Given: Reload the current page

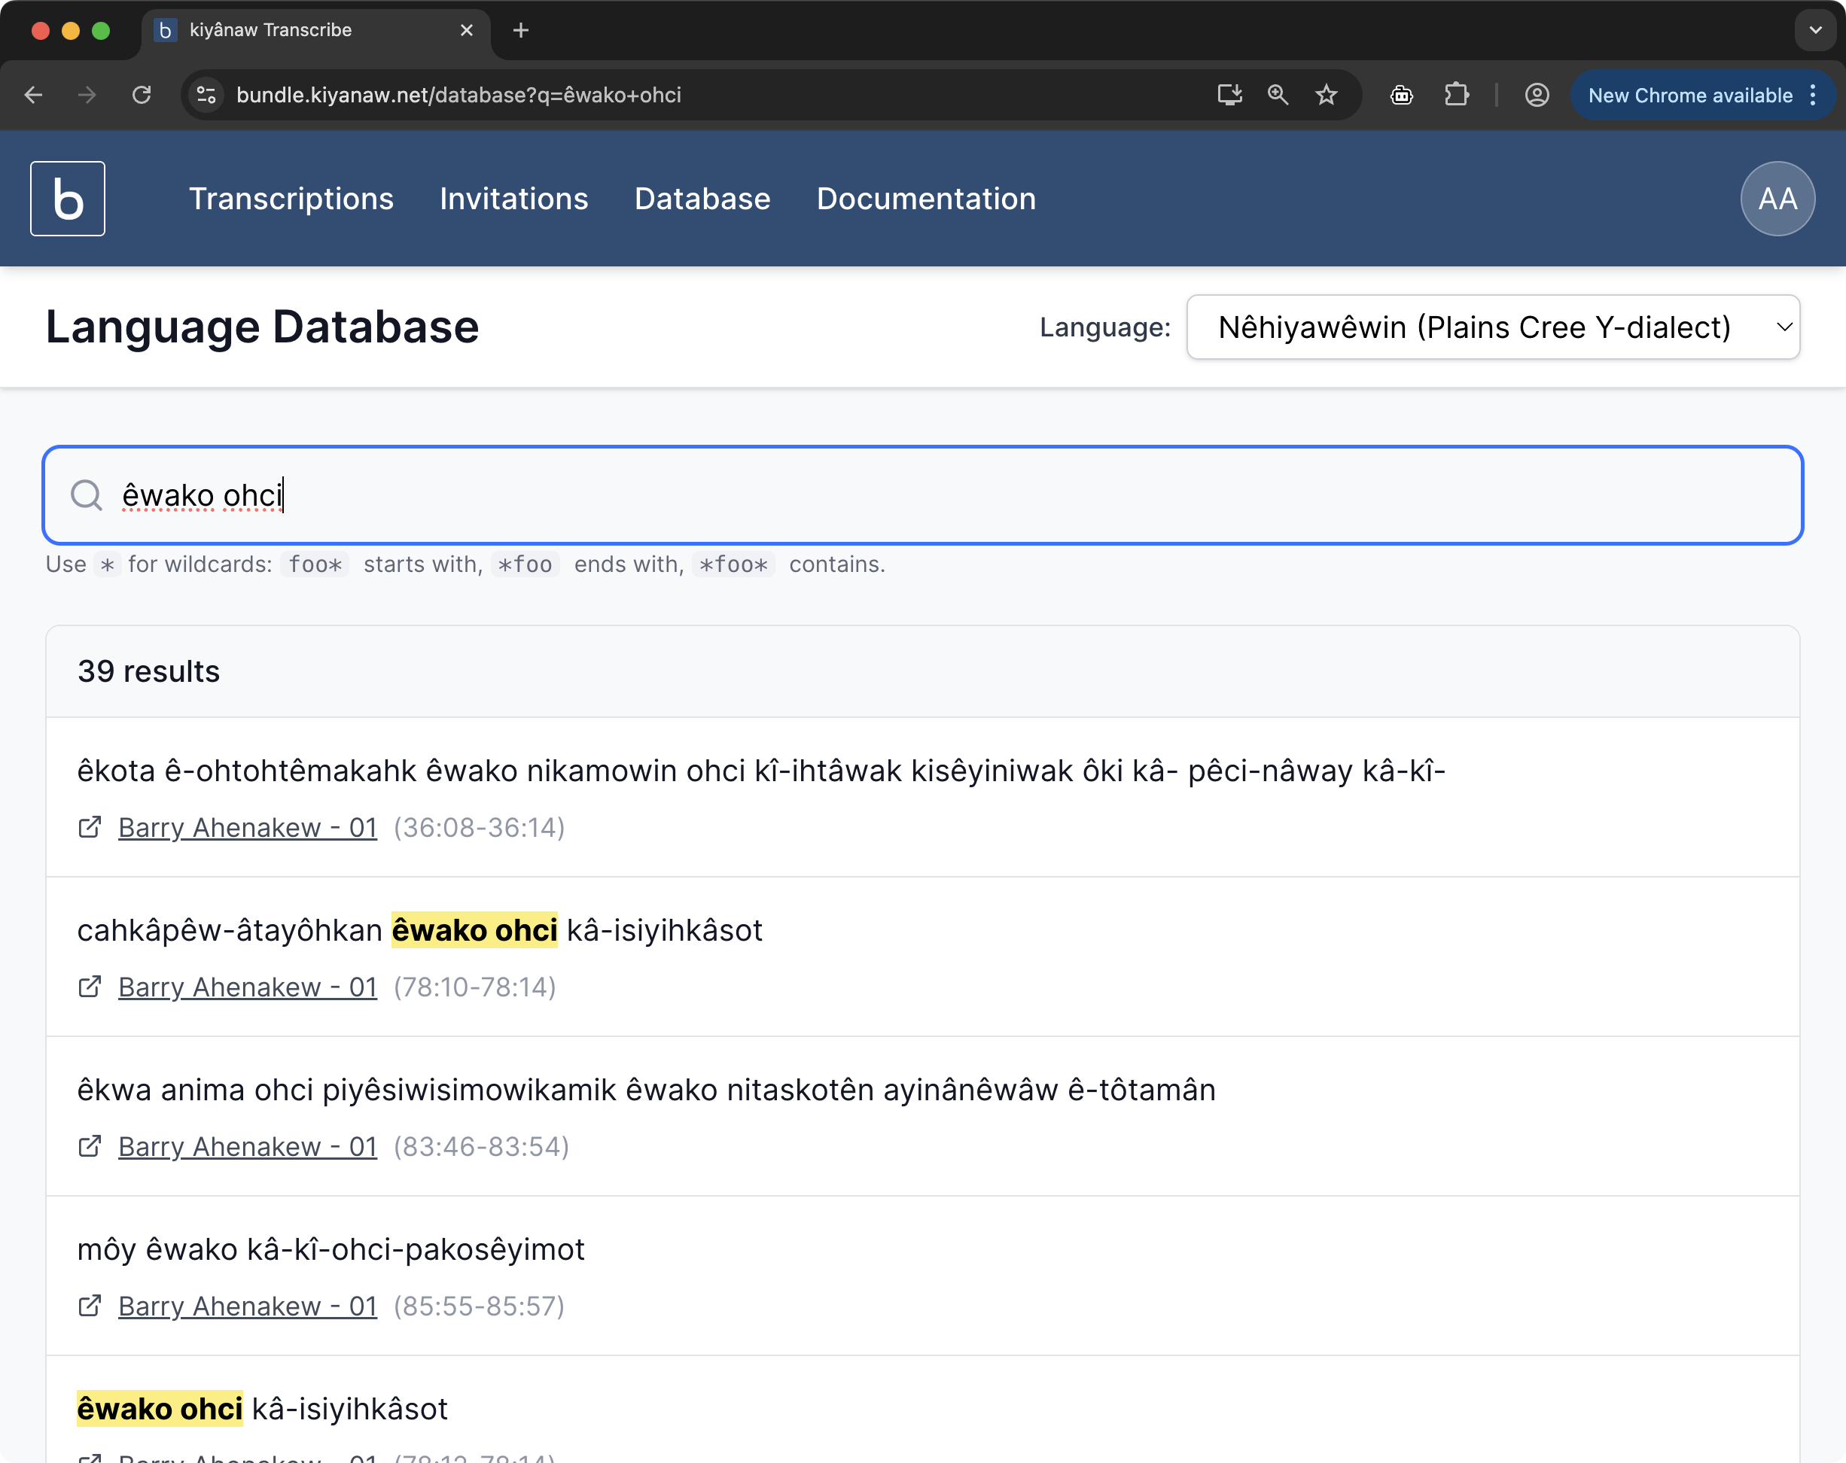Looking at the screenshot, I should tap(143, 95).
